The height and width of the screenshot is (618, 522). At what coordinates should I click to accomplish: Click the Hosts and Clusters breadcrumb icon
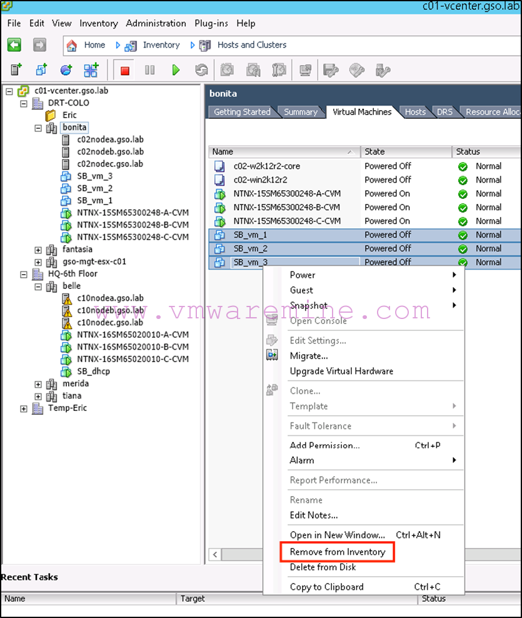tap(205, 45)
